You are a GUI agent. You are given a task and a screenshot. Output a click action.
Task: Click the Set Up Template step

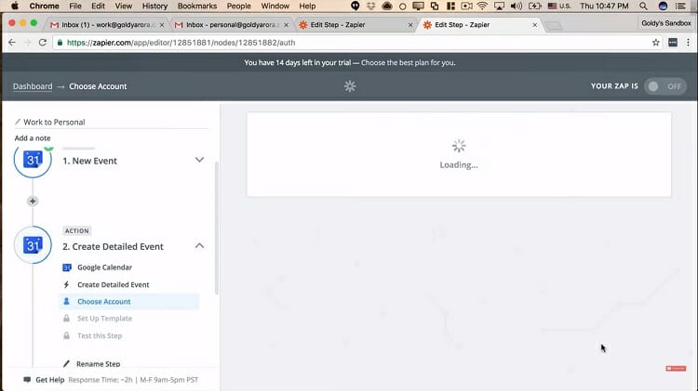[104, 319]
